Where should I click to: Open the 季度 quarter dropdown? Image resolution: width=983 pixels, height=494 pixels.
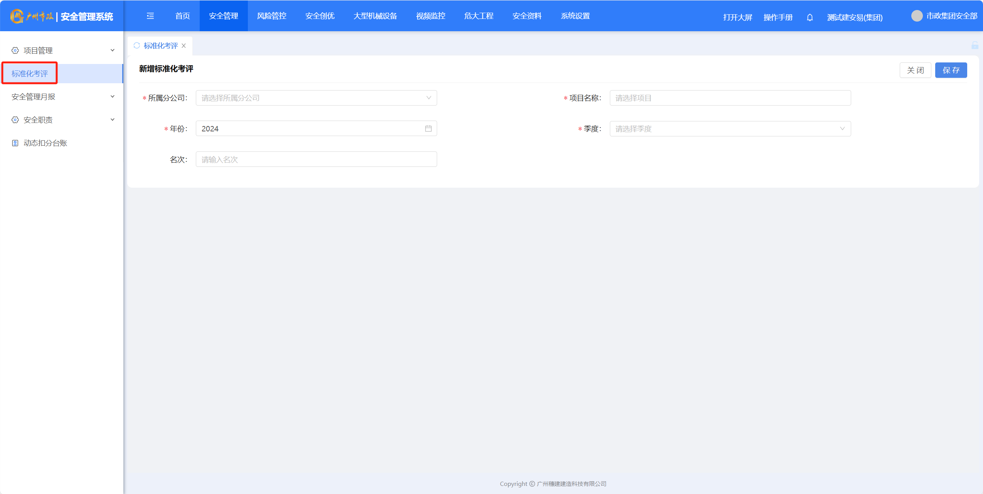[x=730, y=129]
